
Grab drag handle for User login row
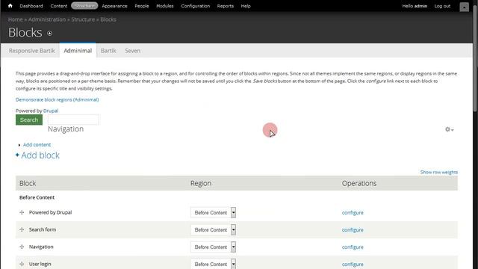[x=22, y=264]
